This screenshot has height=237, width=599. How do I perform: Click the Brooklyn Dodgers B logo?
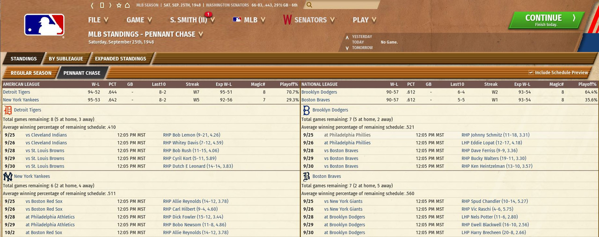(x=307, y=110)
